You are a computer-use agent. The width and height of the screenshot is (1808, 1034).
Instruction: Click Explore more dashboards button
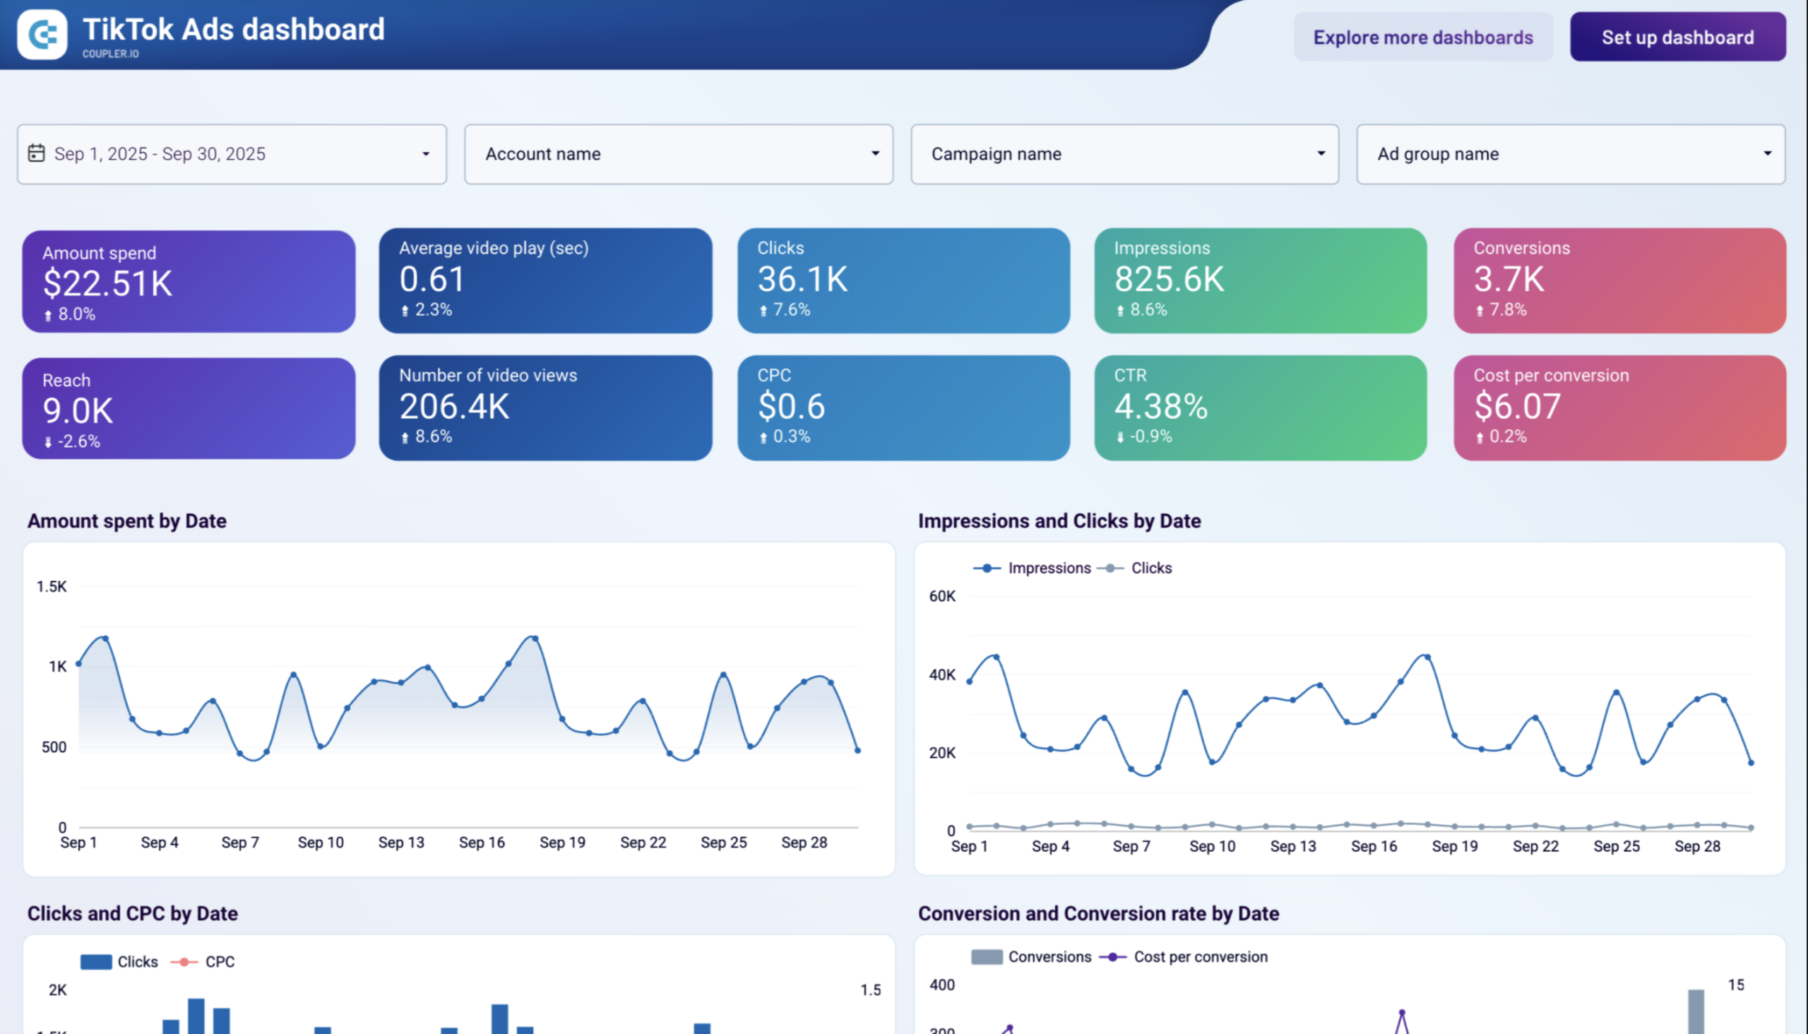(x=1422, y=37)
